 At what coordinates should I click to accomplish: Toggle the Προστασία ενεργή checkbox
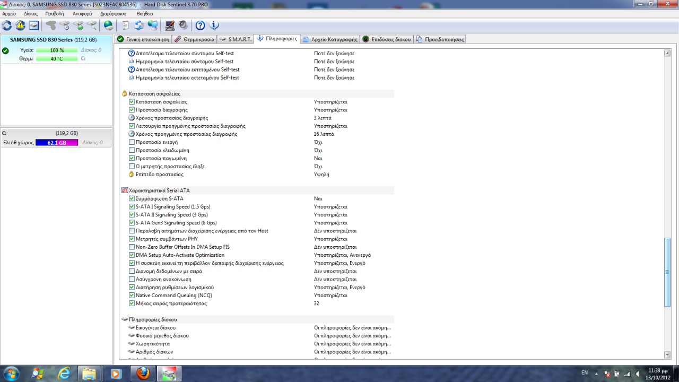tap(132, 142)
